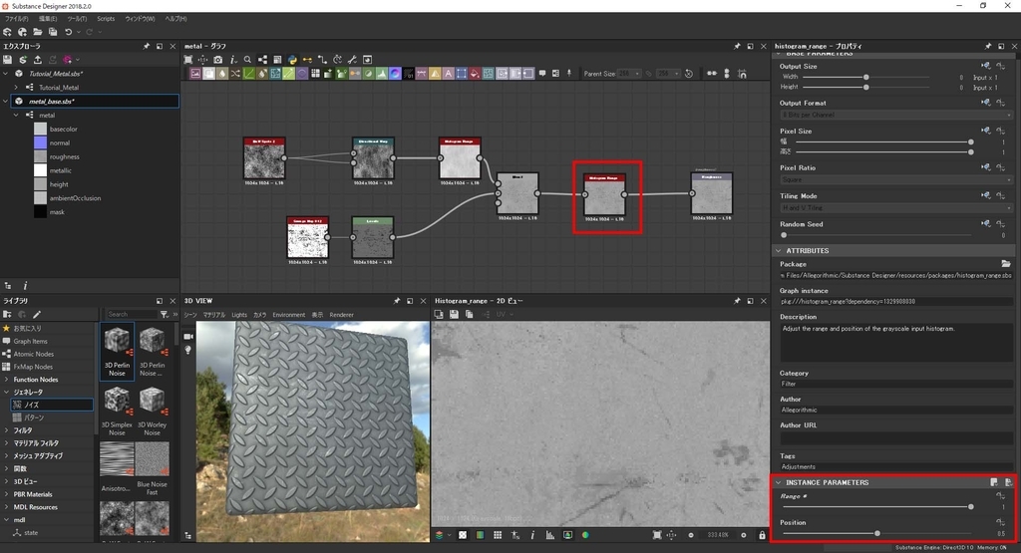Zoom in with 2D view plus button
Viewport: 1021px width, 553px height.
point(743,535)
